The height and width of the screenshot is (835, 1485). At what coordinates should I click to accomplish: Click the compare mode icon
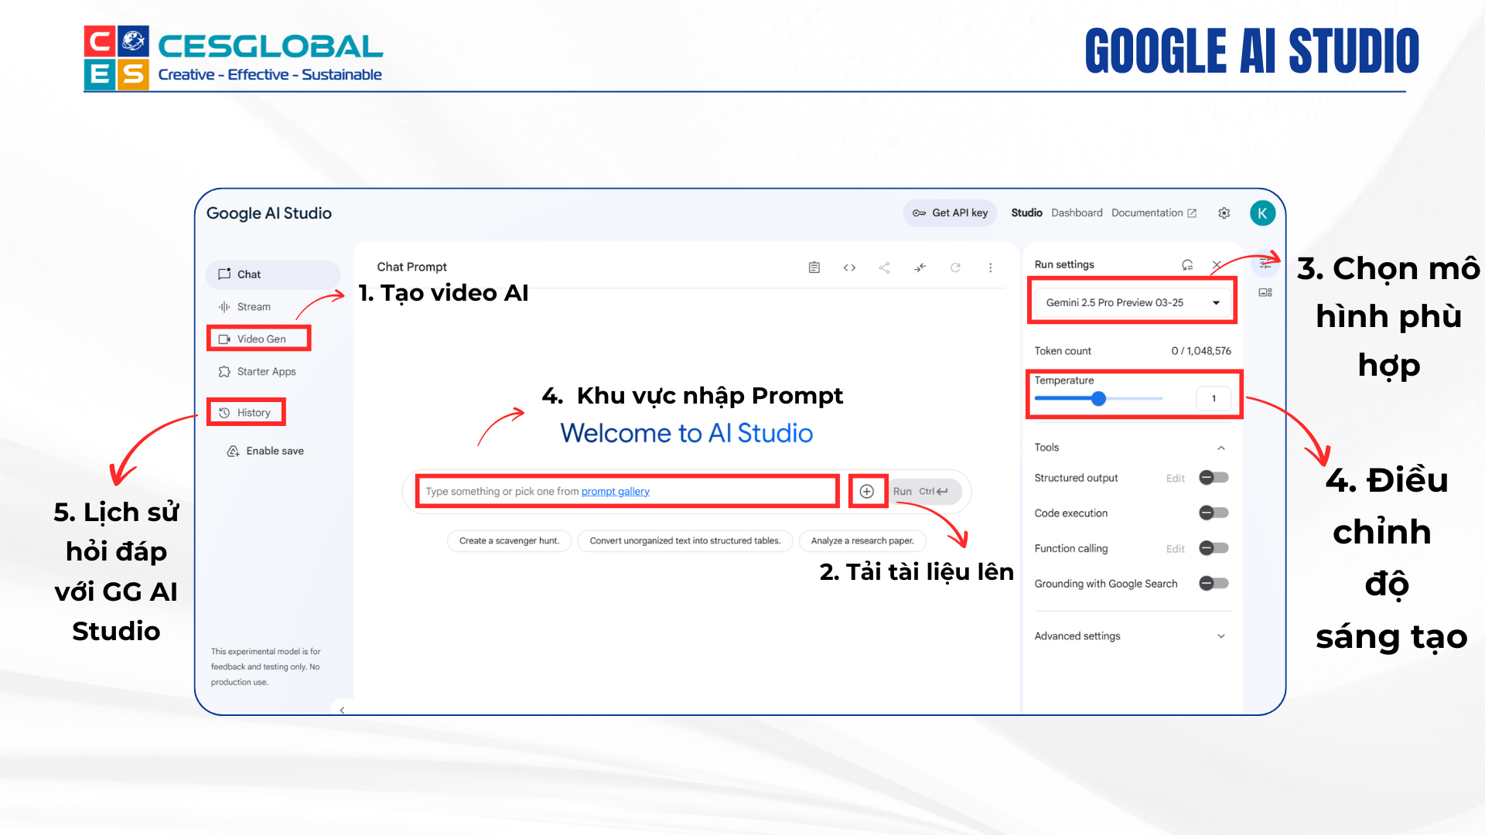(x=920, y=268)
